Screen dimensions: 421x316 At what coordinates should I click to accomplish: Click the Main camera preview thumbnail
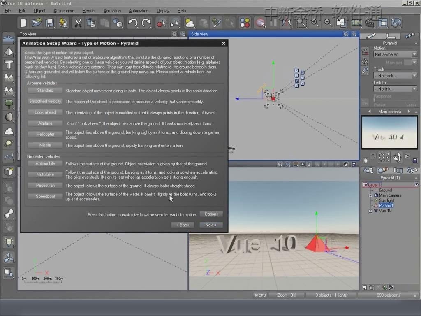pyautogui.click(x=390, y=132)
